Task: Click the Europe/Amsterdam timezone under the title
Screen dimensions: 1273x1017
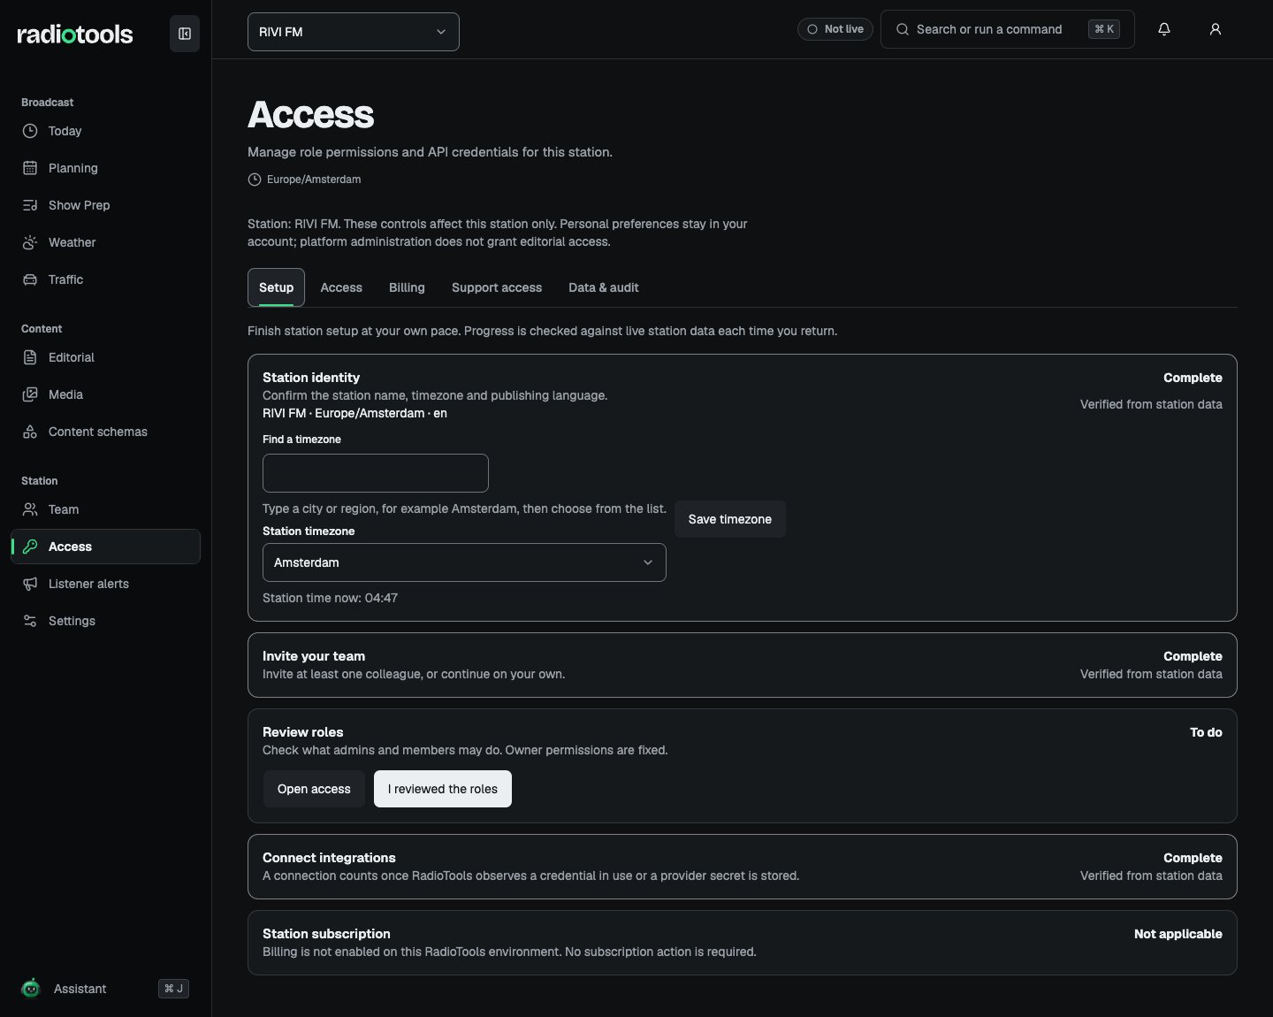Action: pyautogui.click(x=314, y=180)
